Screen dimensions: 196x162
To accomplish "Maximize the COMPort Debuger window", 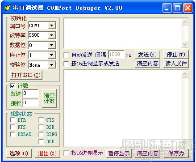I will (x=177, y=8).
